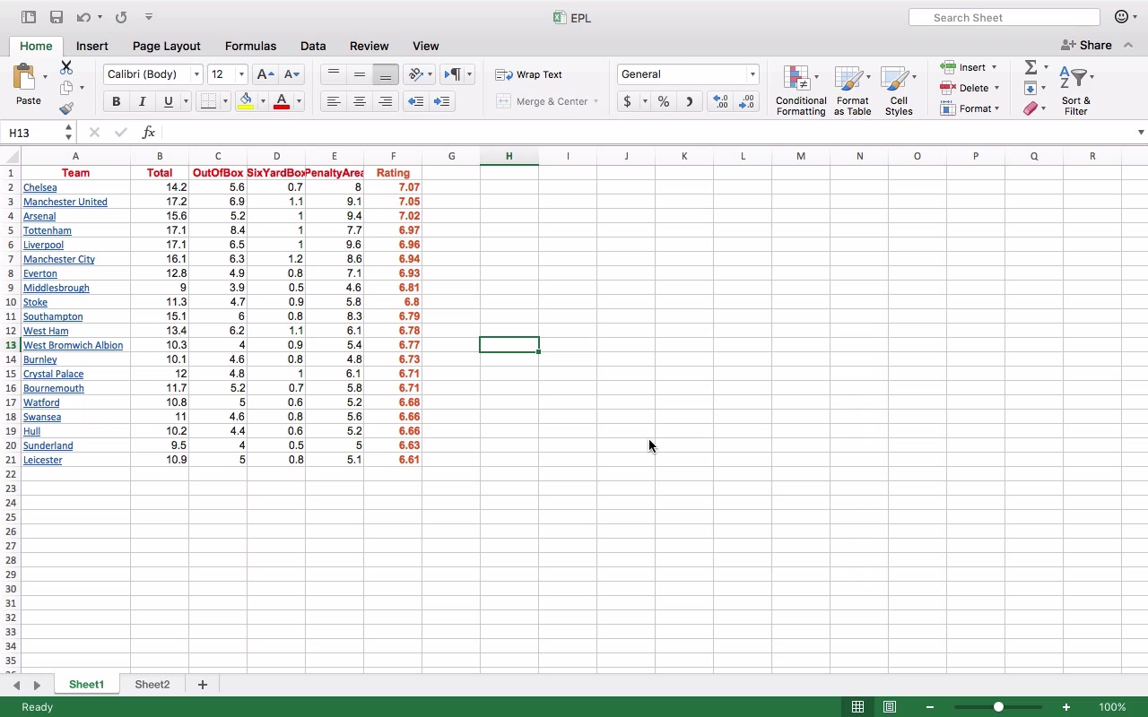Click the Clear eraser icon

[x=1031, y=108]
